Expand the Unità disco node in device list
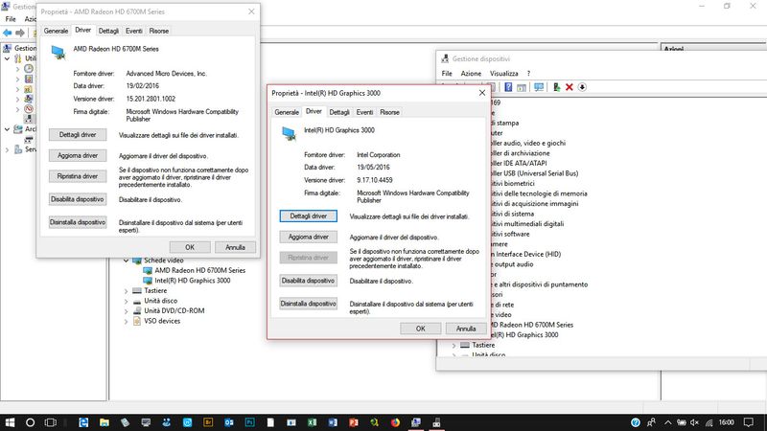 (127, 301)
